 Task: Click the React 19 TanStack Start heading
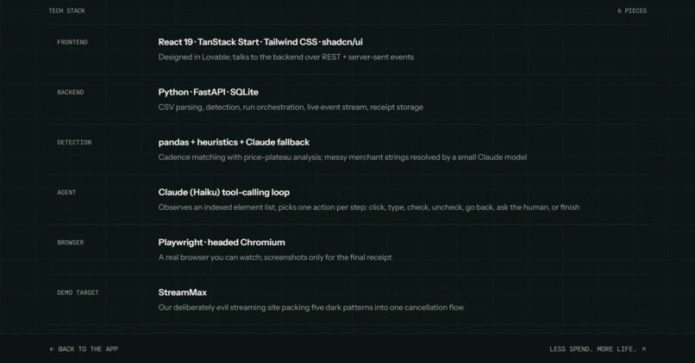[260, 42]
